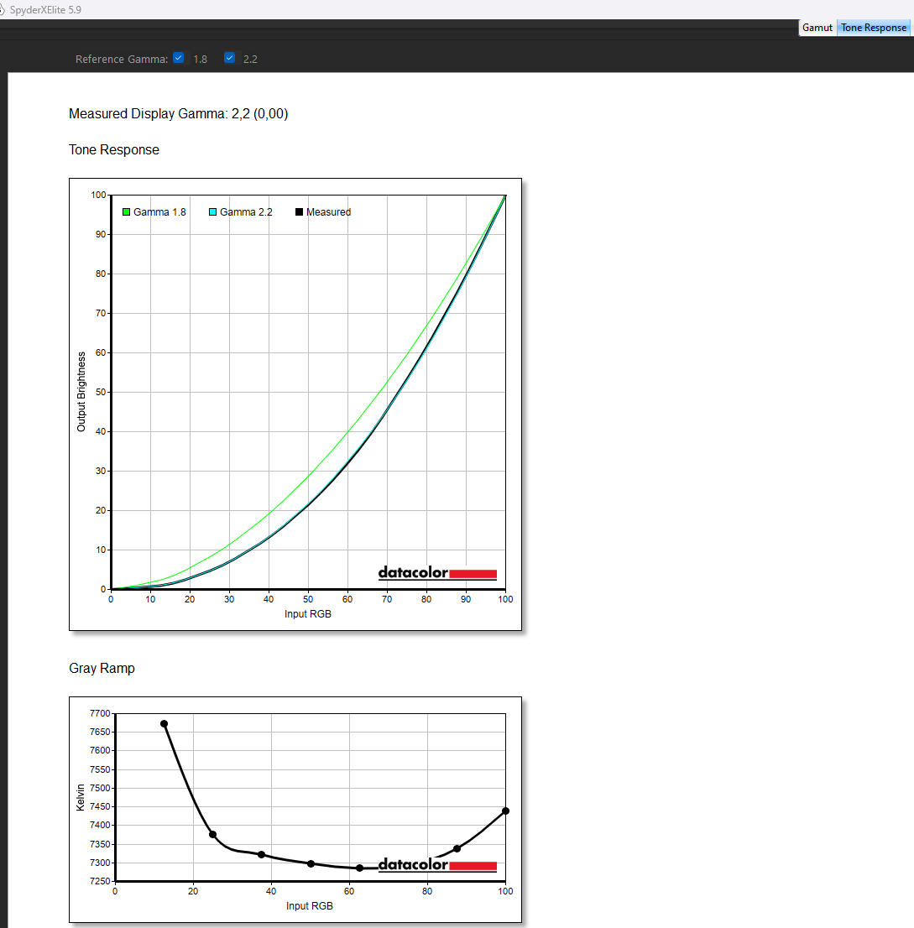The height and width of the screenshot is (928, 914).
Task: Click the black Measured legend swatch
Action: tap(299, 212)
